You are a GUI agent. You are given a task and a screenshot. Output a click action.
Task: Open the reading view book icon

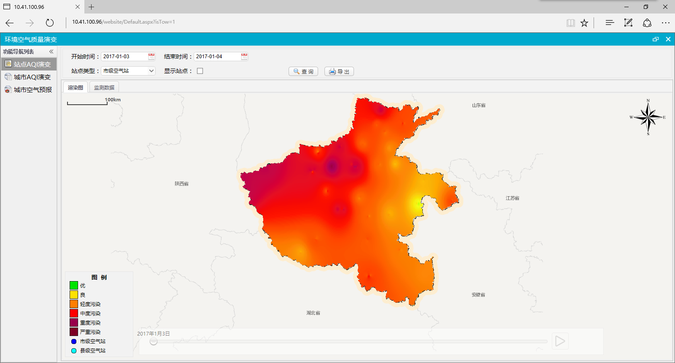[570, 23]
